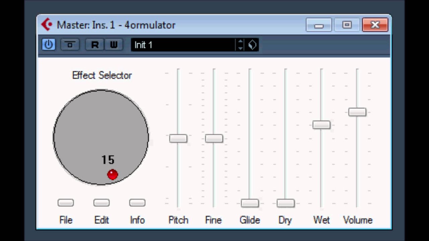Click the small button above Edit

point(102,203)
